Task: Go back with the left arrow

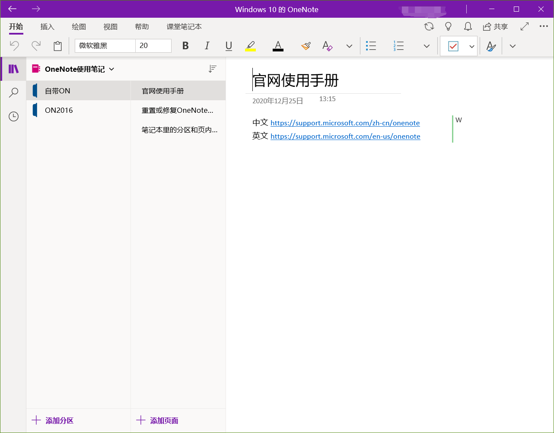Action: [13, 9]
